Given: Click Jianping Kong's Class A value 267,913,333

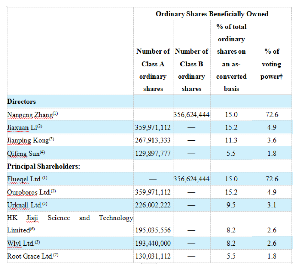Looking at the screenshot, I should tap(153, 140).
